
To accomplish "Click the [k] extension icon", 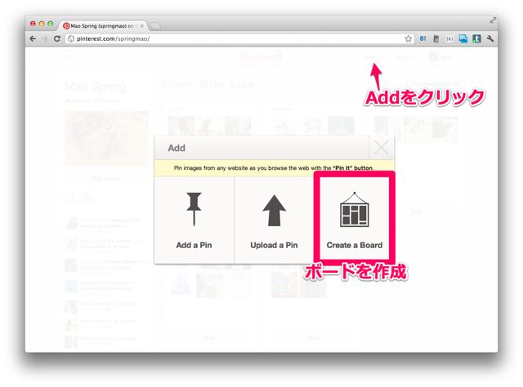I will click(449, 38).
